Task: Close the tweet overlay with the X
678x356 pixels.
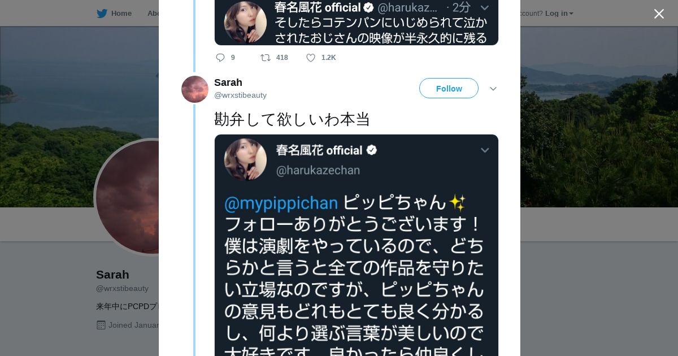Action: pyautogui.click(x=659, y=14)
